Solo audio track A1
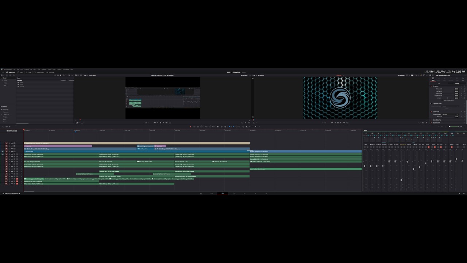The width and height of the screenshot is (467, 263). coord(15,154)
